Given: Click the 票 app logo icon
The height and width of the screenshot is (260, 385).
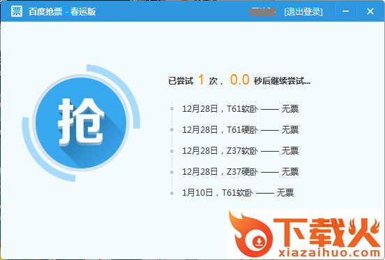Looking at the screenshot, I should tap(17, 11).
